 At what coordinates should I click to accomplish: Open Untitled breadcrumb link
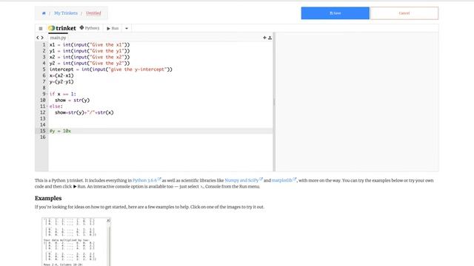[x=93, y=13]
